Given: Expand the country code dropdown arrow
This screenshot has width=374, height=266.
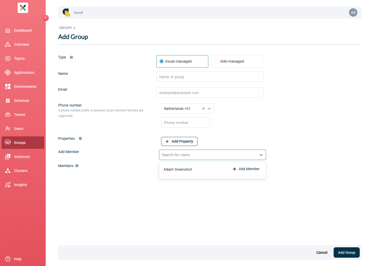Looking at the screenshot, I should pos(209,109).
